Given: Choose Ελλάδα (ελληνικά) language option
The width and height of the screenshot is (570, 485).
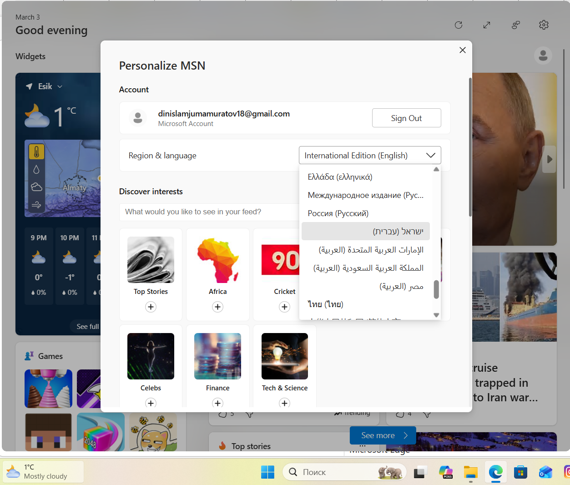Looking at the screenshot, I should (x=340, y=177).
